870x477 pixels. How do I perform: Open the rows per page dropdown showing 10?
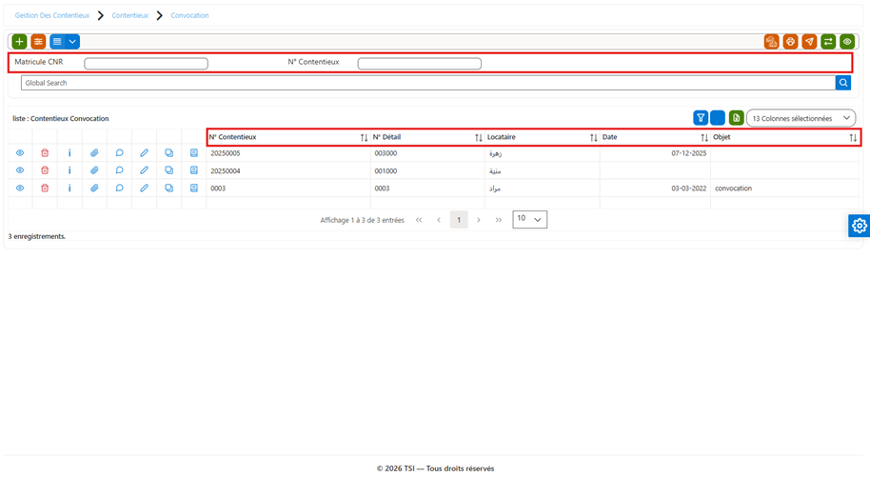(530, 219)
